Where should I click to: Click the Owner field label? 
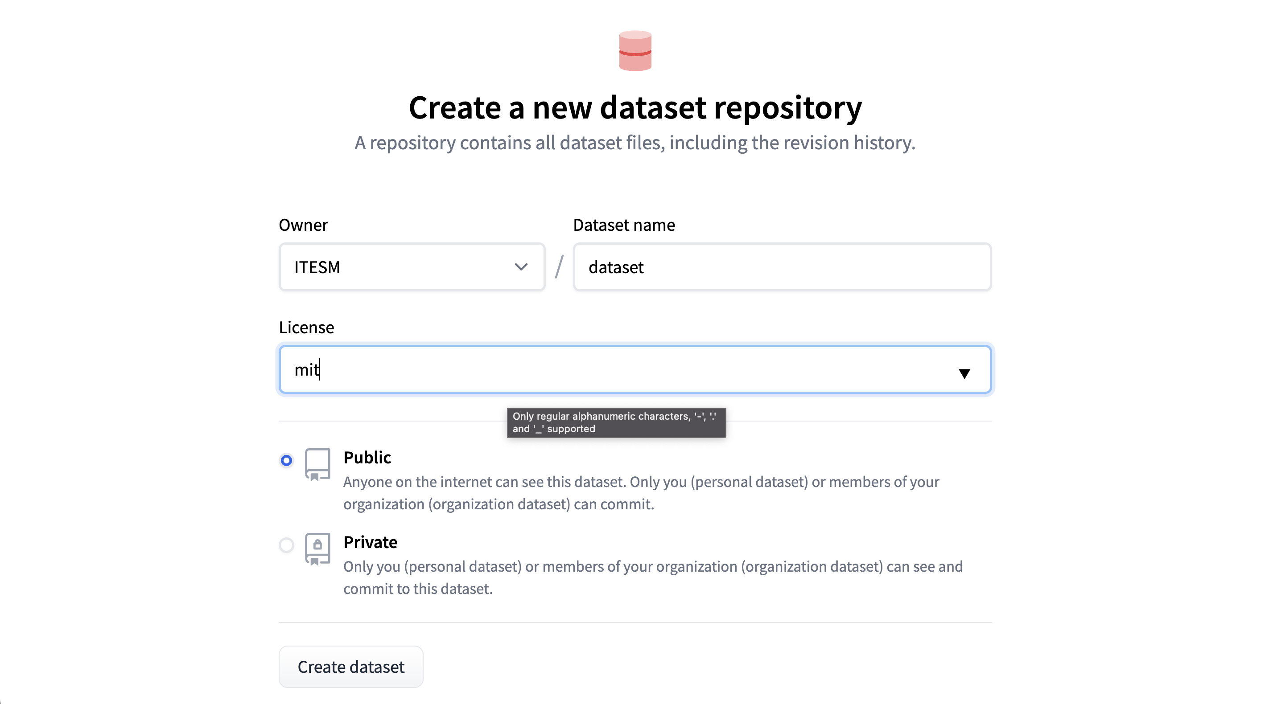[303, 225]
